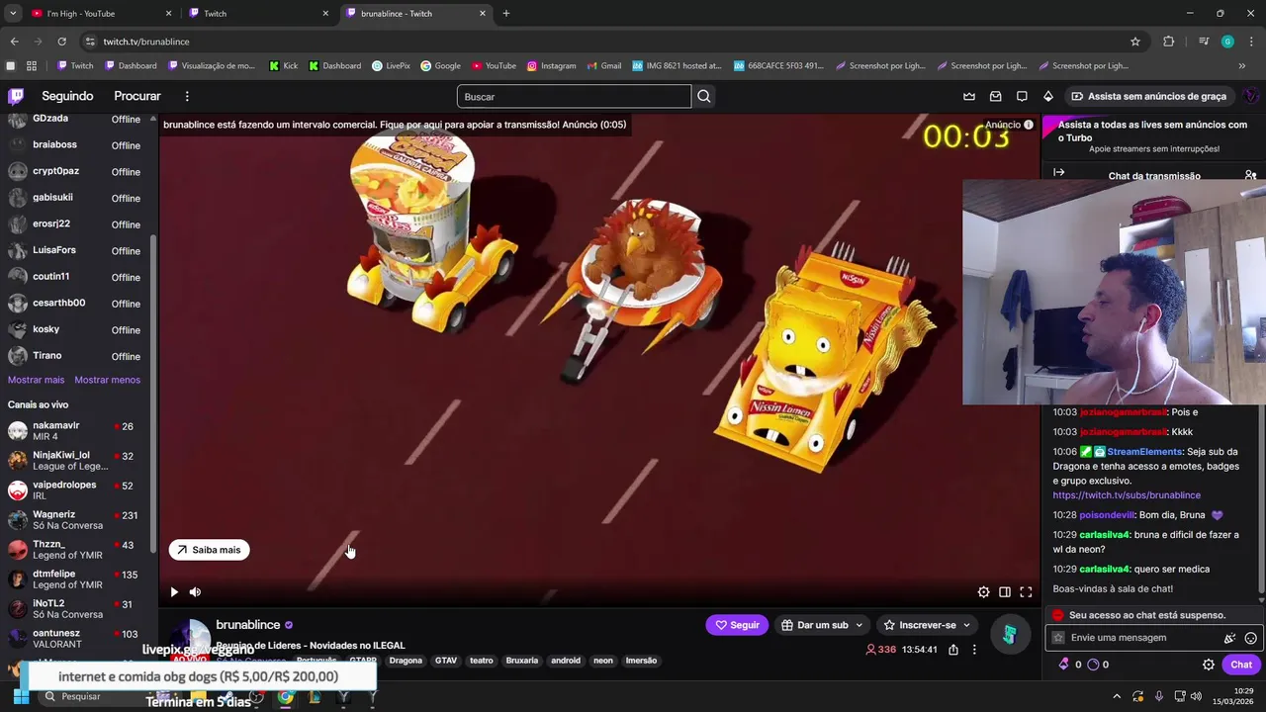This screenshot has width=1266, height=712.
Task: Share the stream via share icon
Action: 953,650
